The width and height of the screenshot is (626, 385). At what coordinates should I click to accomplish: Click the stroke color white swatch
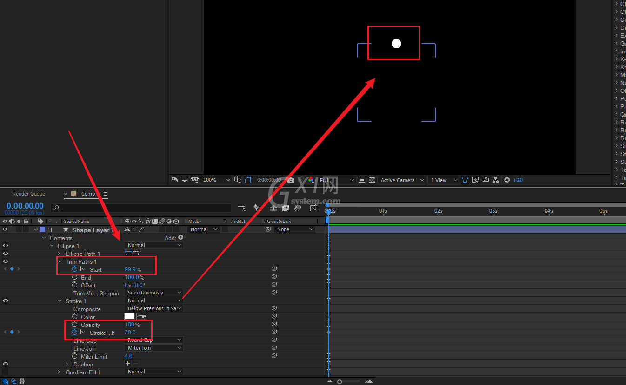coord(130,316)
